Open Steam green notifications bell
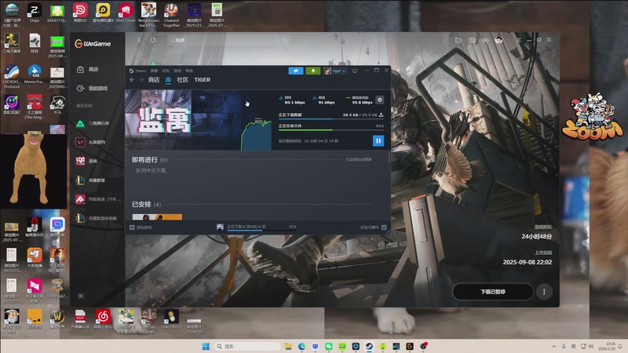This screenshot has height=353, width=628. click(x=313, y=71)
